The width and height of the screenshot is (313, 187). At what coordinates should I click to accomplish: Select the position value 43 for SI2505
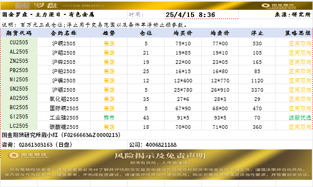(146, 117)
